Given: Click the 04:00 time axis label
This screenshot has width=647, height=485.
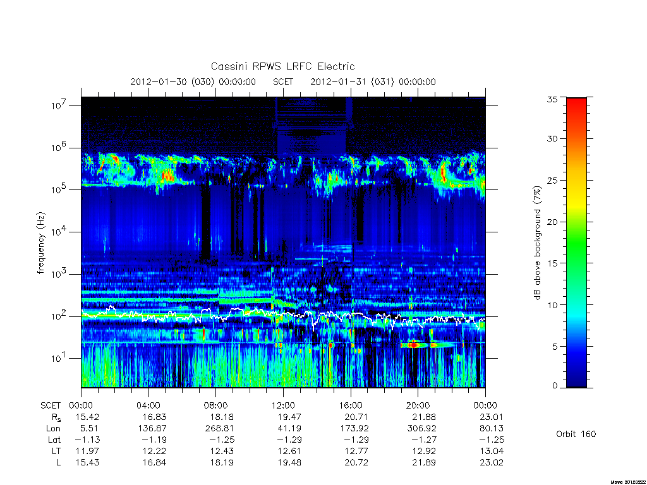Looking at the screenshot, I should (x=148, y=405).
